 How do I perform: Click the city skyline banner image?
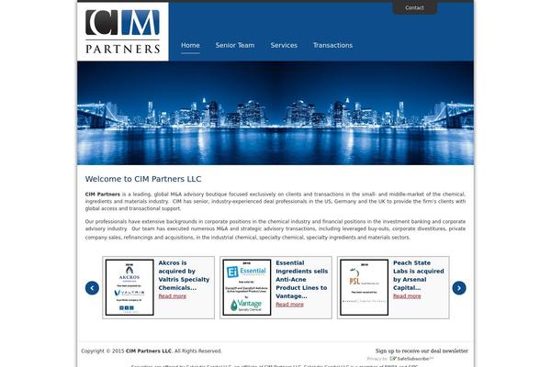(275, 113)
